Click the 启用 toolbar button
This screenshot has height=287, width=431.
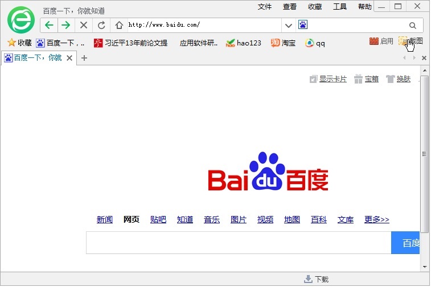[381, 41]
